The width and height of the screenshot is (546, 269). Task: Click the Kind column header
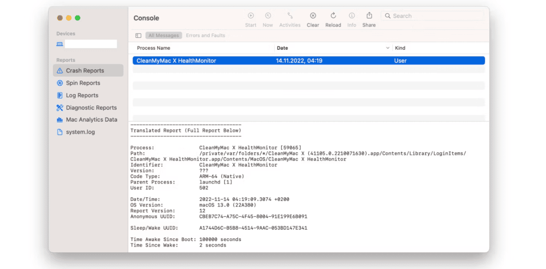click(400, 48)
